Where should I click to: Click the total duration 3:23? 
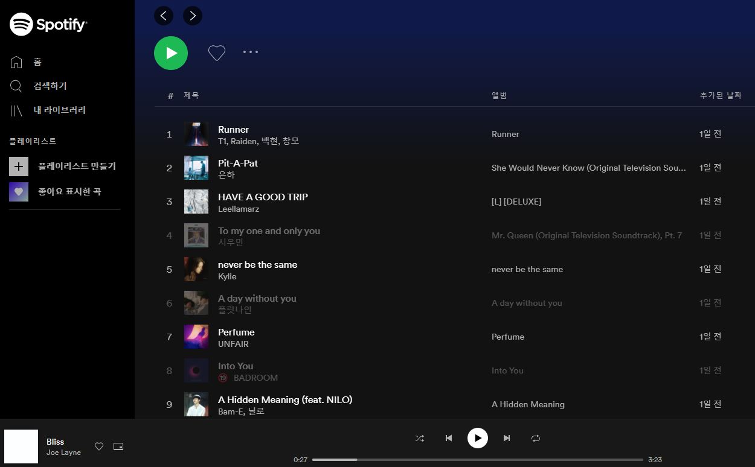pos(655,460)
